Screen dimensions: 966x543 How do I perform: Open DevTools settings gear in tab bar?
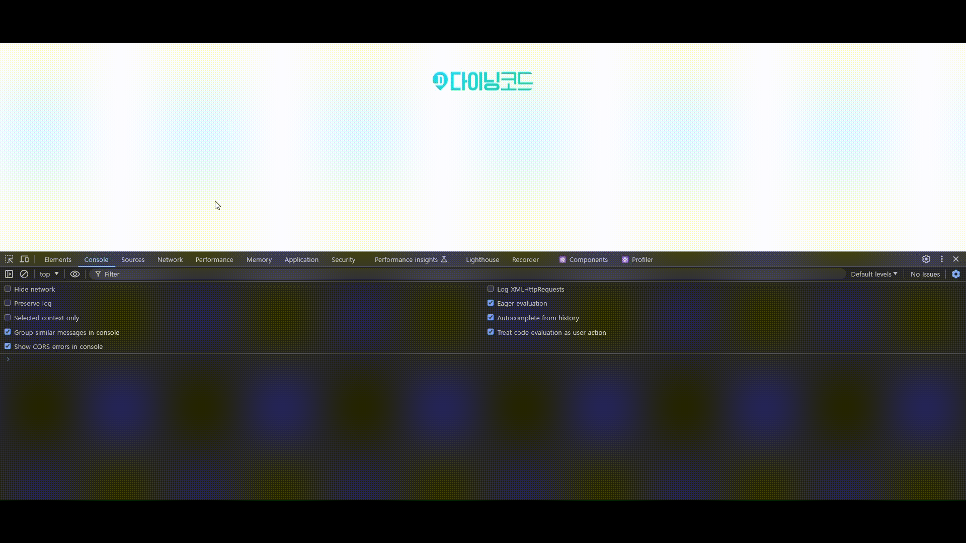[926, 259]
